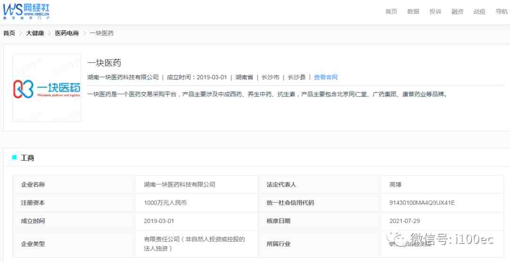Click the 网经社 site logo
The width and height of the screenshot is (510, 262).
pyautogui.click(x=26, y=12)
